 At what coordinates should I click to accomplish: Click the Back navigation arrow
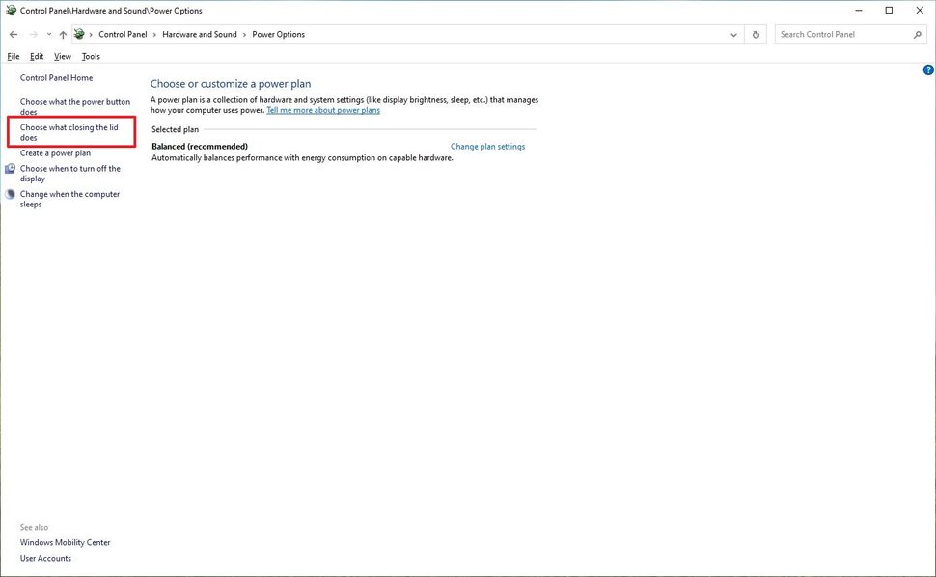coord(14,35)
